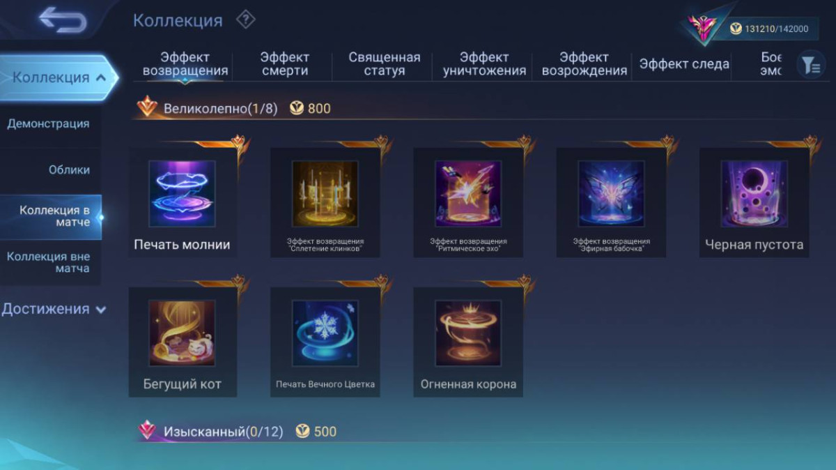Open Коллекция вне матча in sidebar
Image resolution: width=836 pixels, height=470 pixels.
pos(49,262)
